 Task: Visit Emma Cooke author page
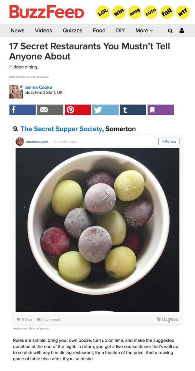(39, 87)
